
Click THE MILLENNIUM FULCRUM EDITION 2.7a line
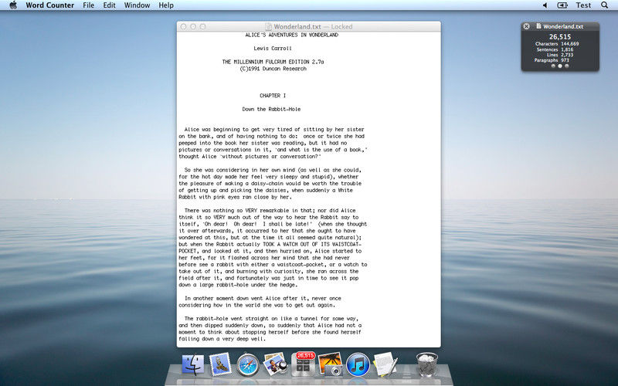(x=273, y=62)
